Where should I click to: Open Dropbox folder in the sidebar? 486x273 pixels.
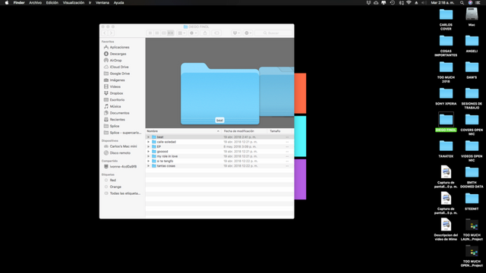(x=116, y=93)
